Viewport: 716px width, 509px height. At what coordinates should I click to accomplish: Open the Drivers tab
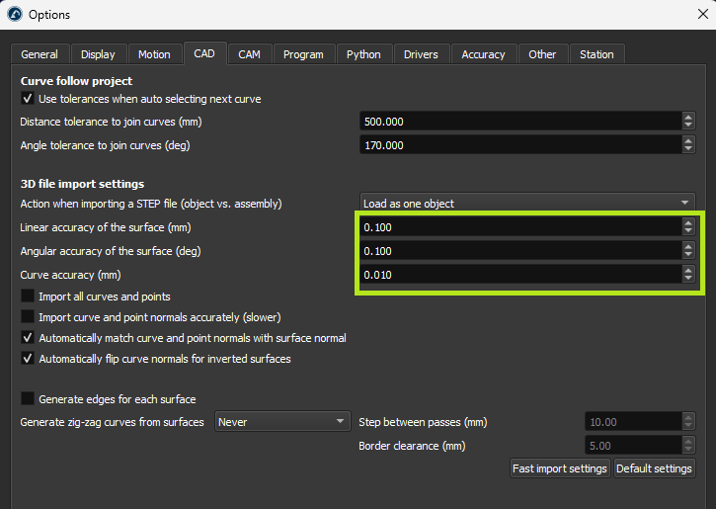click(421, 54)
